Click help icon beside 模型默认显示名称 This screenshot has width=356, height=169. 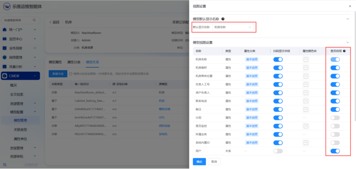pyautogui.click(x=223, y=19)
